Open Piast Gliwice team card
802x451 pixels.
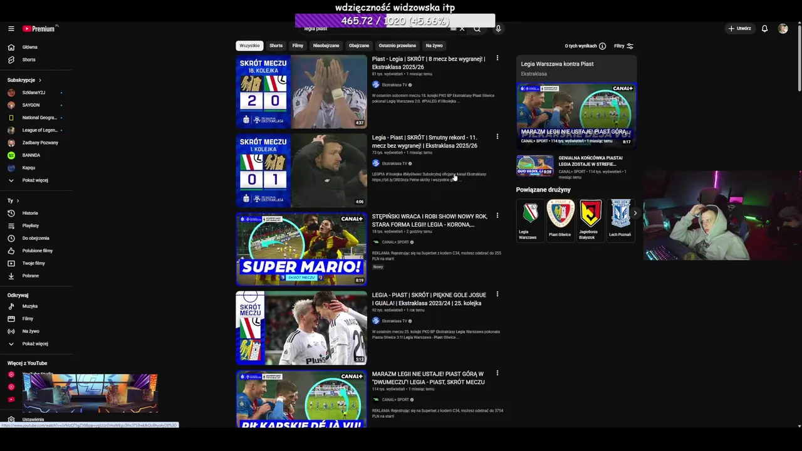[560, 220]
